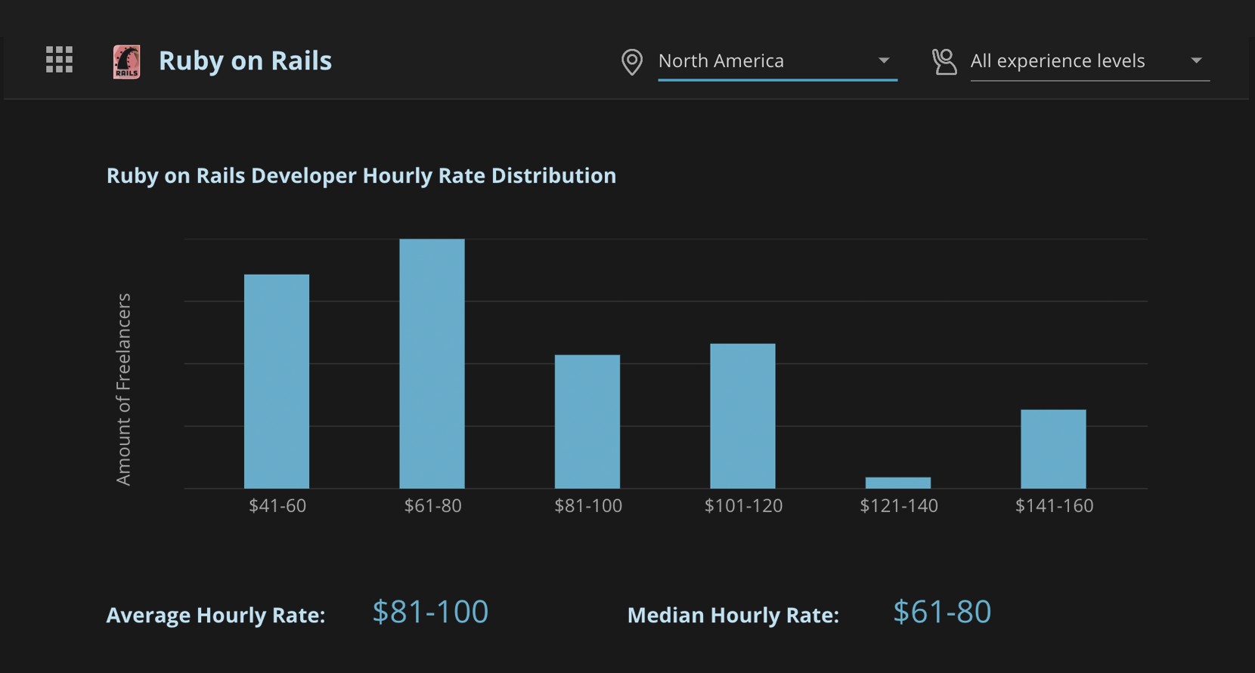This screenshot has height=673, width=1255.
Task: Select the small $121-140 bar
Action: pos(898,483)
